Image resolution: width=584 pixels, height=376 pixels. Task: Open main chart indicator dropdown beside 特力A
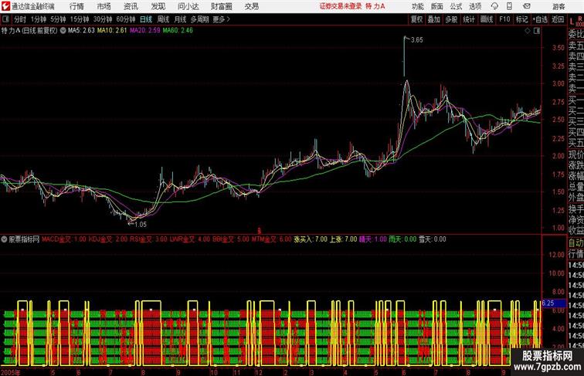[63, 31]
